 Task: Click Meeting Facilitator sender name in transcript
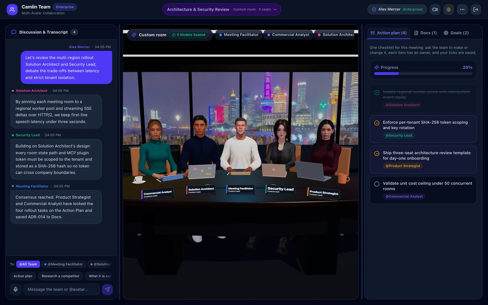(32, 186)
